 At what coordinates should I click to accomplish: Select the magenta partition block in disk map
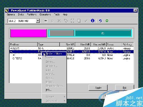tap(29, 33)
